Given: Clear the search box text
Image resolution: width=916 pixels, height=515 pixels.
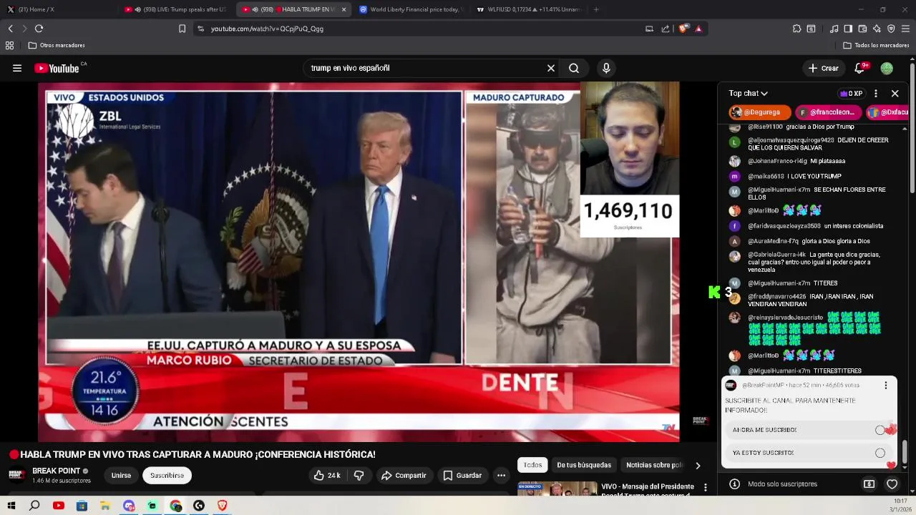Looking at the screenshot, I should pyautogui.click(x=551, y=68).
